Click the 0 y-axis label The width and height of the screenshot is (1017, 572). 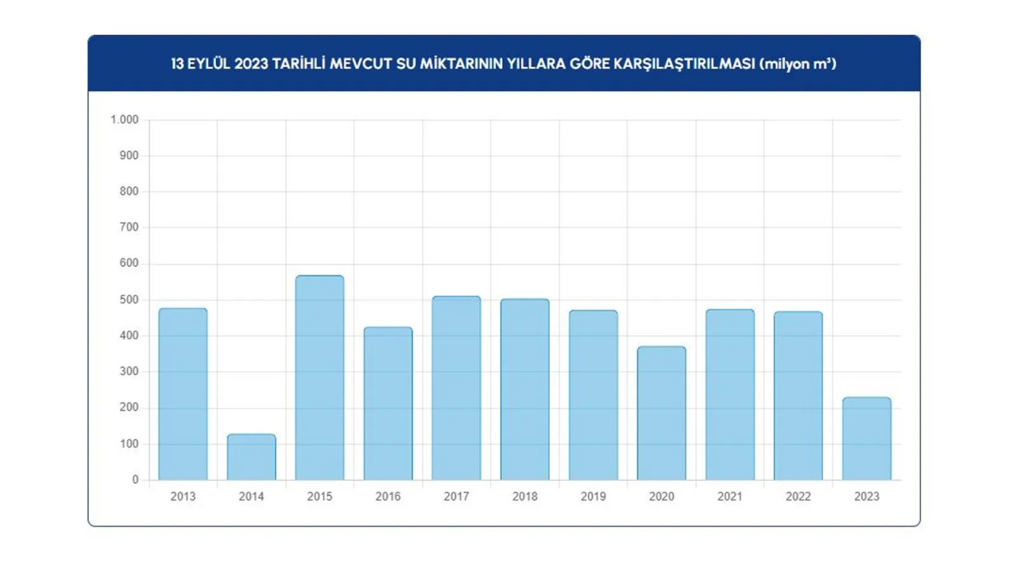[x=135, y=480]
